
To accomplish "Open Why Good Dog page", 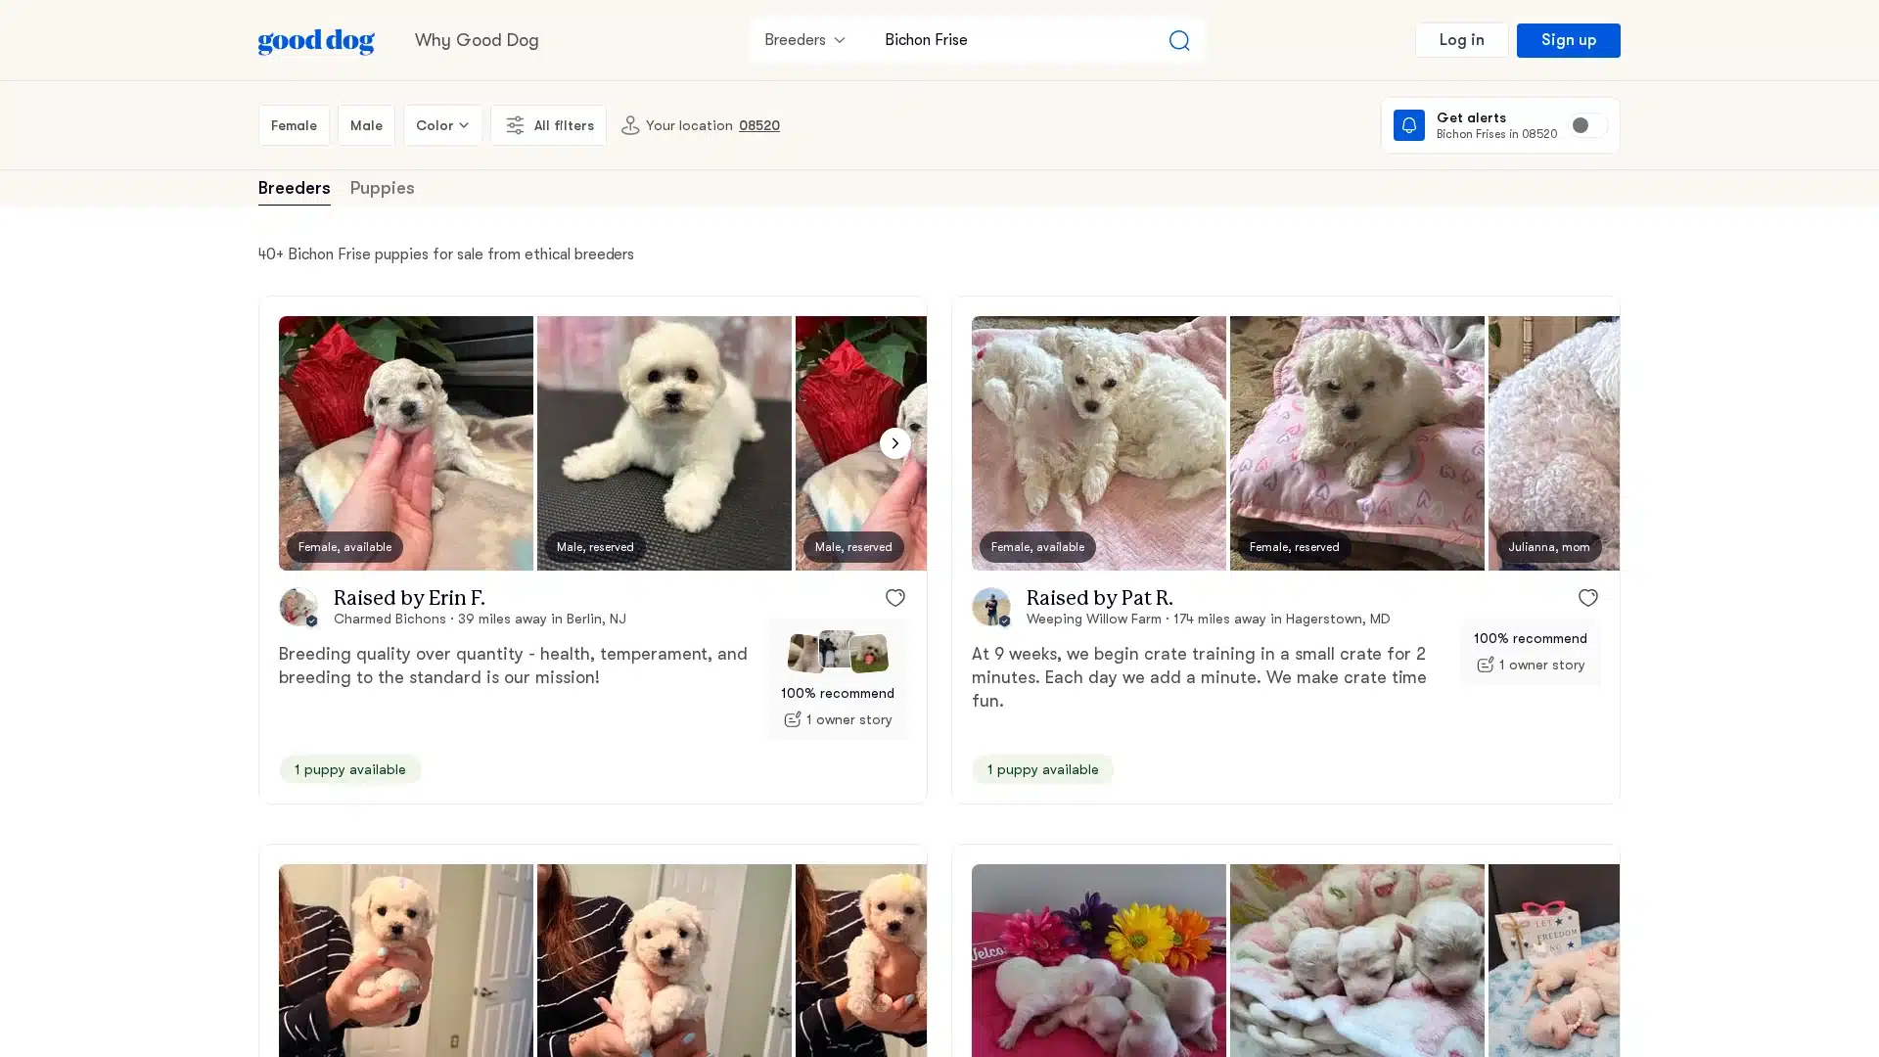I will [477, 40].
